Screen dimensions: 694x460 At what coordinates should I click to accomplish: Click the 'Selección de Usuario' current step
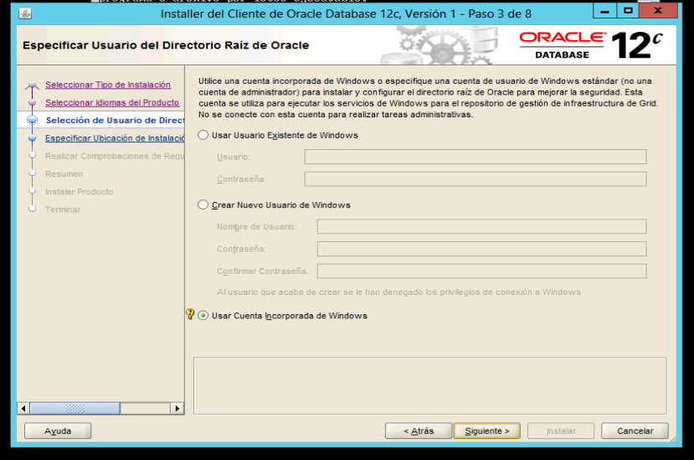pyautogui.click(x=114, y=121)
